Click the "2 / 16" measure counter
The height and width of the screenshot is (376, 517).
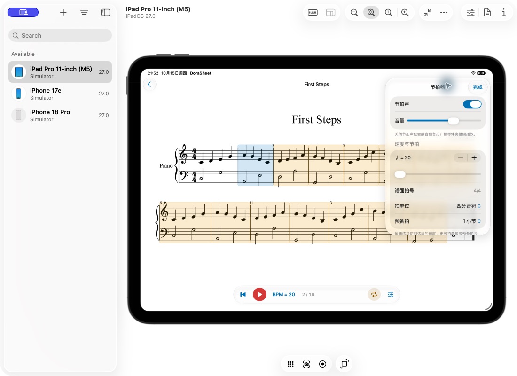pos(308,295)
